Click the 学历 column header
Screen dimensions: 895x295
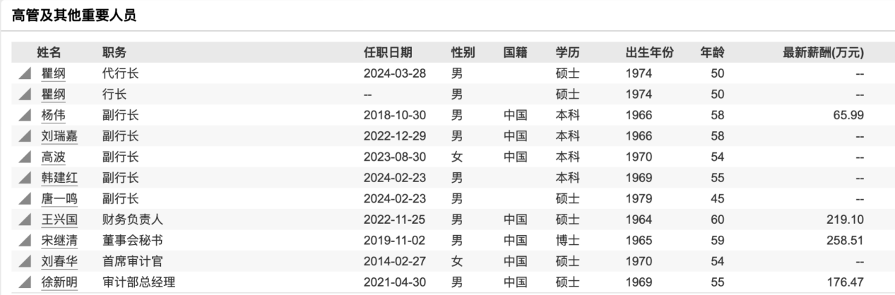[567, 52]
